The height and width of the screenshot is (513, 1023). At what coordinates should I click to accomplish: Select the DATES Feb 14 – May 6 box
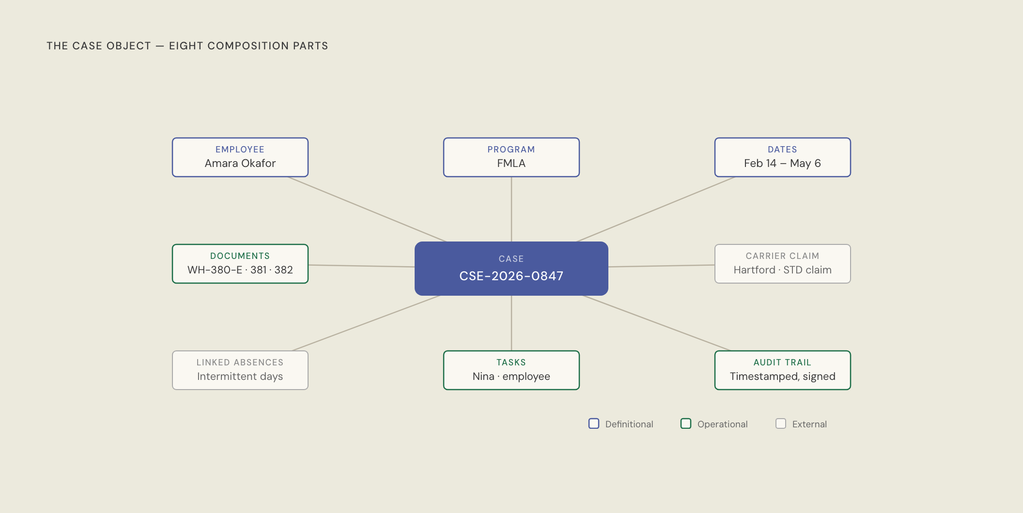tap(782, 157)
